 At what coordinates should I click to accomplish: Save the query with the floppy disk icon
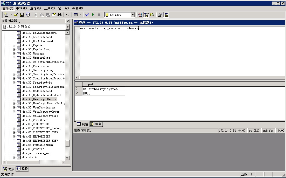pyautogui.click(x=22, y=15)
